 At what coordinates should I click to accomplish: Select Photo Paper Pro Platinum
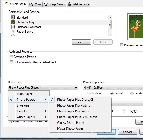(80, 105)
